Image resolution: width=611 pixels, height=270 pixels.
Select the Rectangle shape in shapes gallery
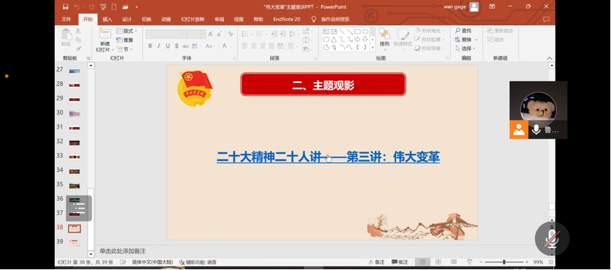(357, 32)
